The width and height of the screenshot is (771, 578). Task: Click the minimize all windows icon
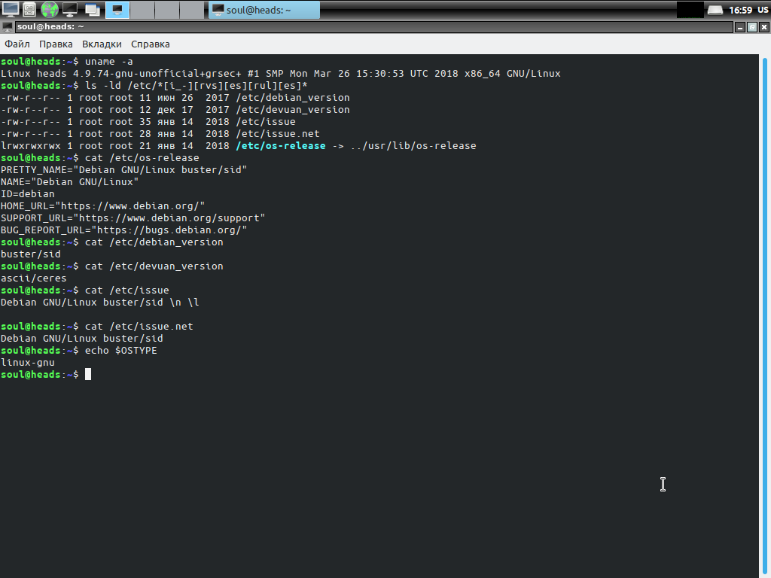pyautogui.click(x=92, y=9)
